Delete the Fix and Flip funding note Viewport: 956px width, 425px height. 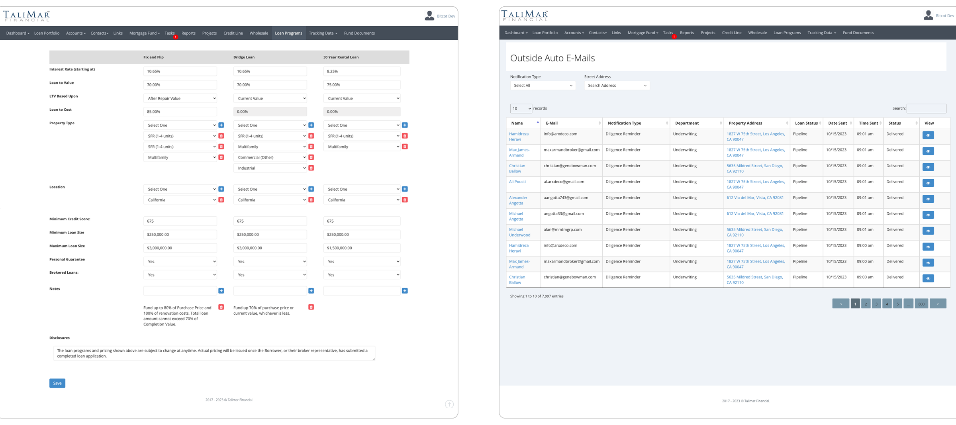point(221,307)
